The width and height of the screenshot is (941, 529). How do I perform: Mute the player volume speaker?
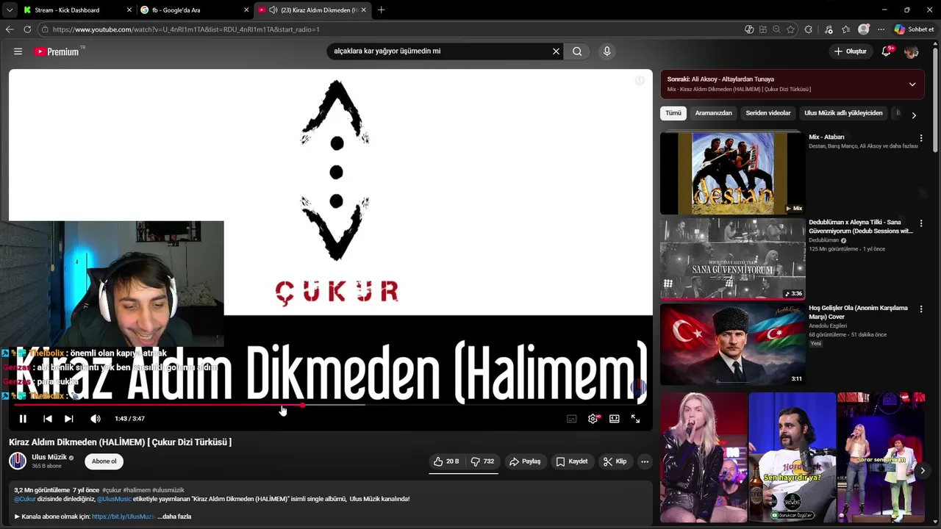click(x=96, y=419)
